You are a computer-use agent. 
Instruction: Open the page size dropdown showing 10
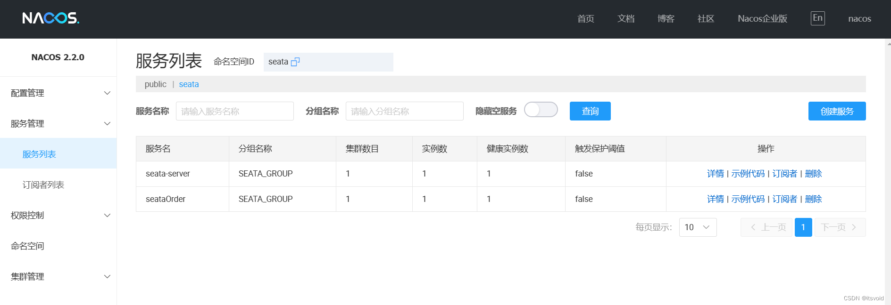click(698, 227)
